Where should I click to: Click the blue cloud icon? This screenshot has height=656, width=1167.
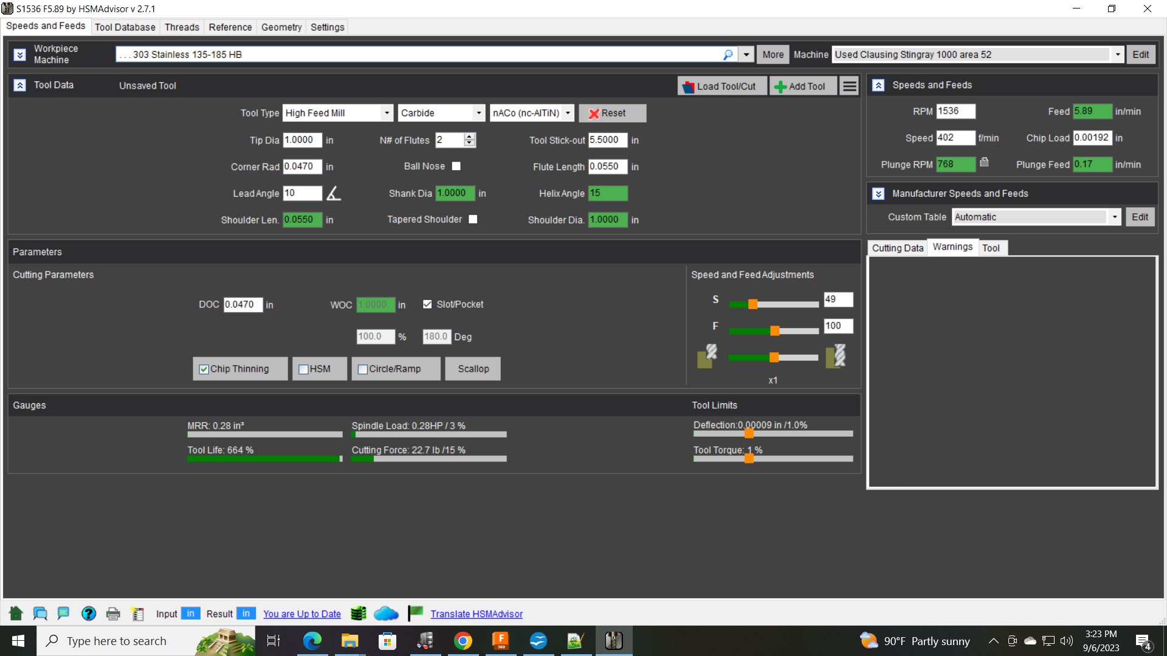point(386,613)
